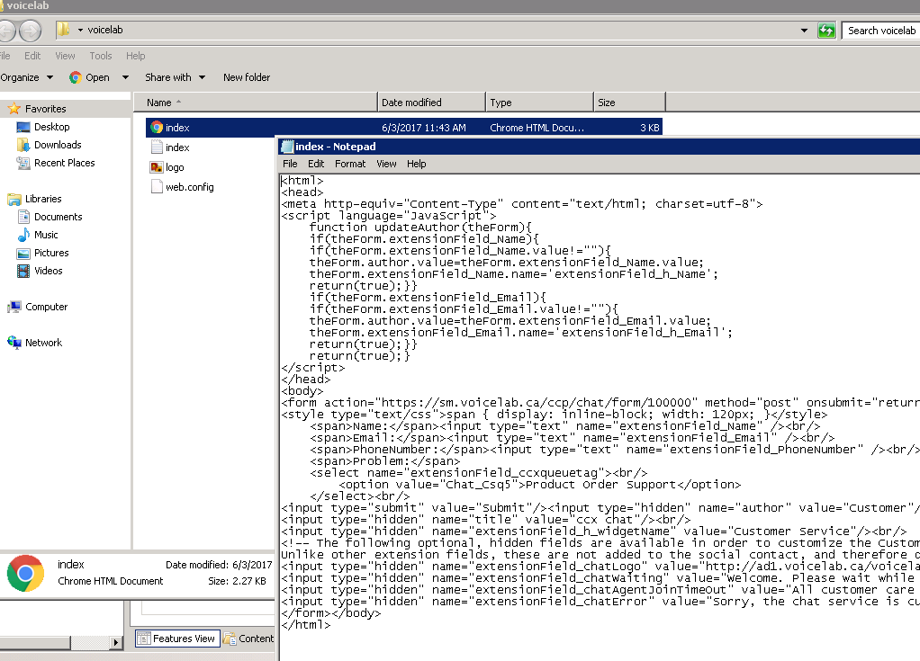Open the Music library
The image size is (920, 661).
46,235
